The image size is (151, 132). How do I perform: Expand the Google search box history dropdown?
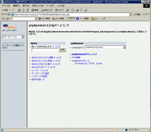click(36, 19)
